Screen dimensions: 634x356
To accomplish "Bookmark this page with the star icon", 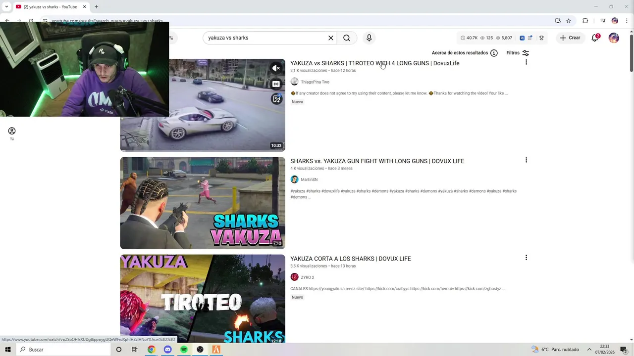I will tap(569, 21).
